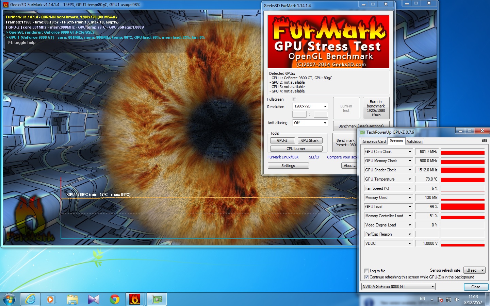Select the Sensors tab in GPU-Z
Screen dimensions: 490x306
click(x=396, y=141)
